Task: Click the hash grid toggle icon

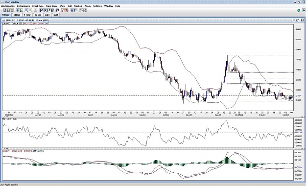Action: 72,11
